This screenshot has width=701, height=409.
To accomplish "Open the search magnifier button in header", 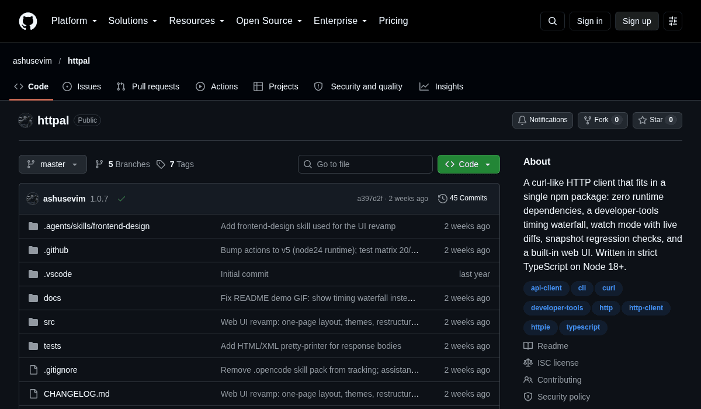I will (x=553, y=21).
